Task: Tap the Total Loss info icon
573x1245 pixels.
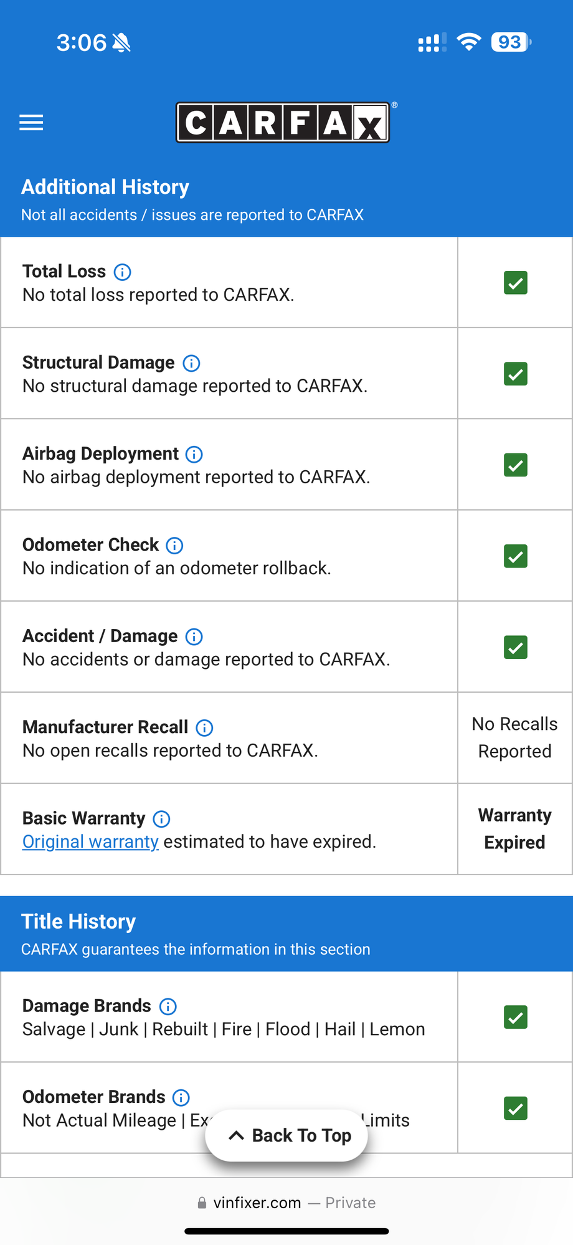Action: pyautogui.click(x=123, y=272)
